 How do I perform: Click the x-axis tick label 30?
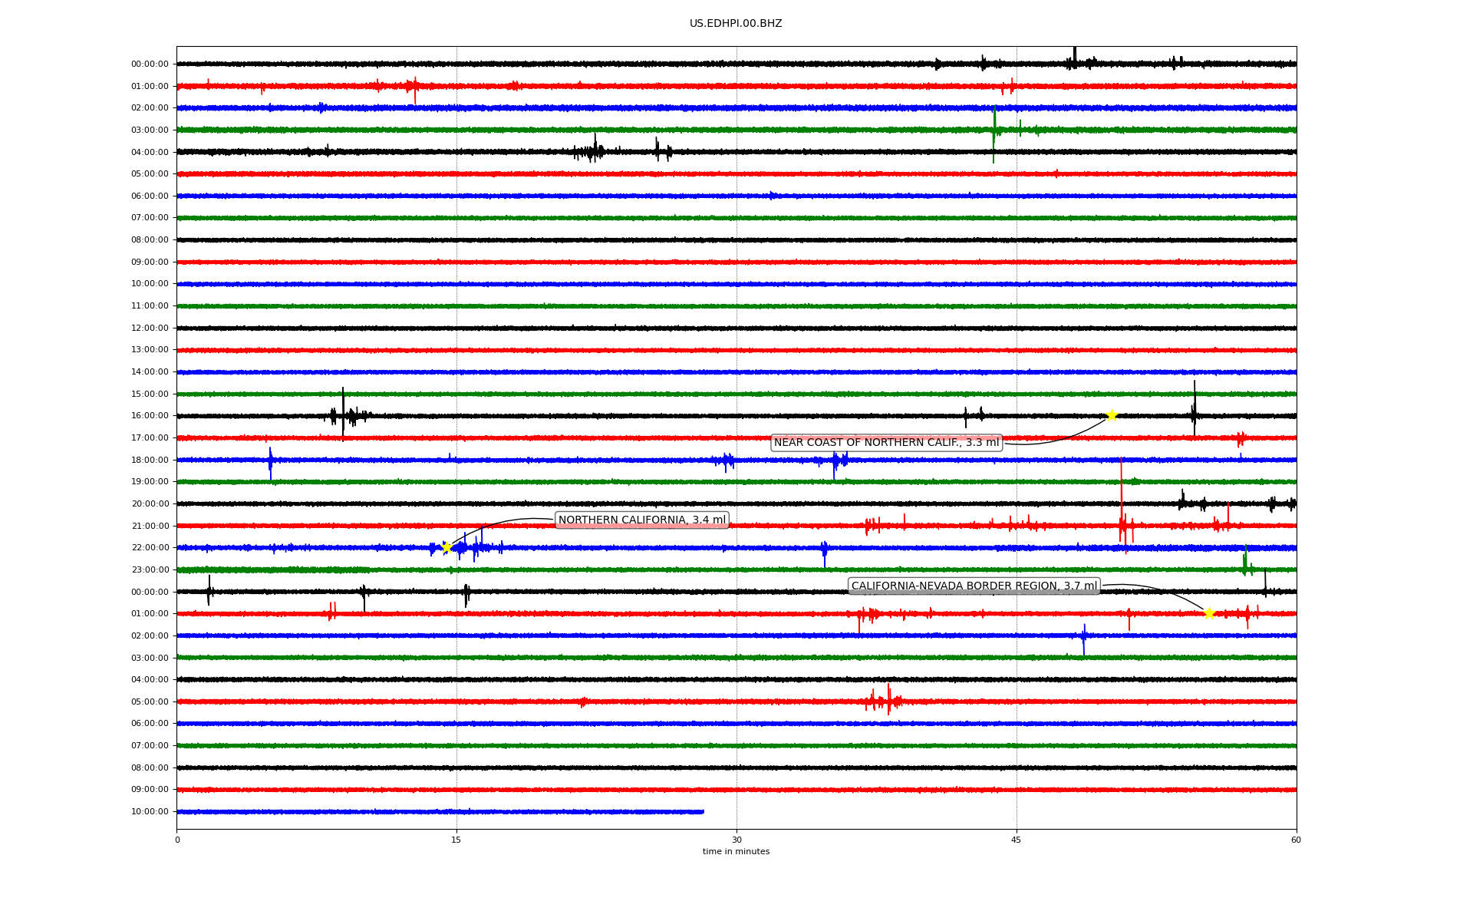(736, 840)
